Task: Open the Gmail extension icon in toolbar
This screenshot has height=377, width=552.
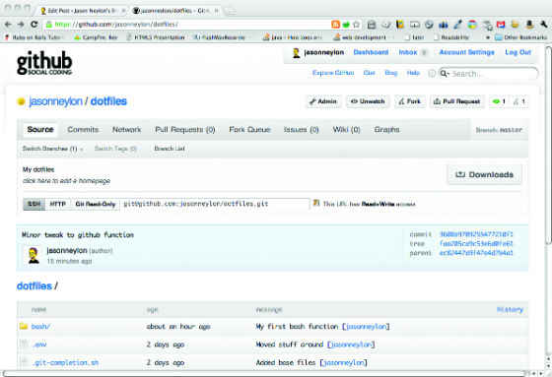Action: (501, 25)
